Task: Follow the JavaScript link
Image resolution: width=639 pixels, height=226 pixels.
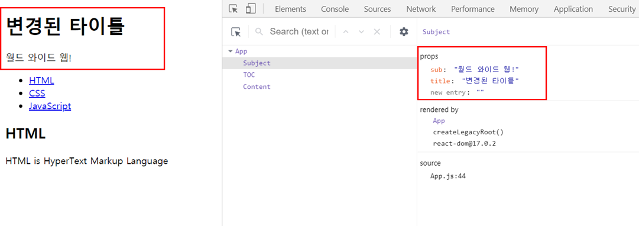Action: click(50, 106)
